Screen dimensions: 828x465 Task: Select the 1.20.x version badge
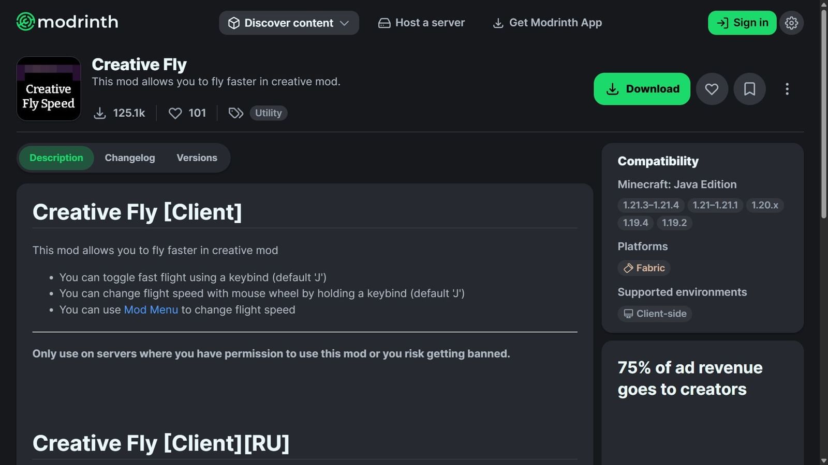(765, 205)
